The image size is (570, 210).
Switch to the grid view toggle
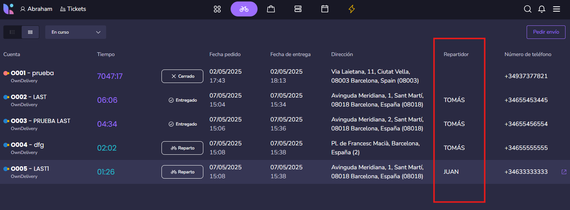pyautogui.click(x=13, y=32)
